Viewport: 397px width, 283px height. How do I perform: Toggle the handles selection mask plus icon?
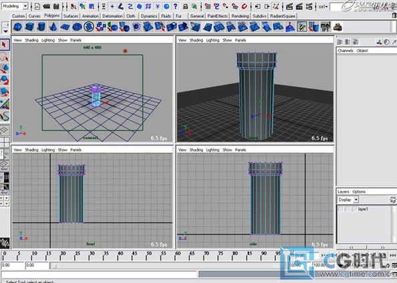(x=112, y=6)
